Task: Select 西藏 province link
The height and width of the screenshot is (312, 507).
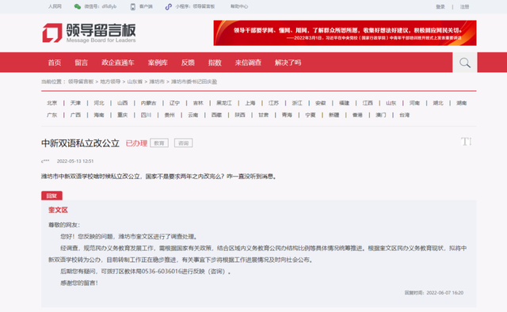Action: pos(216,115)
